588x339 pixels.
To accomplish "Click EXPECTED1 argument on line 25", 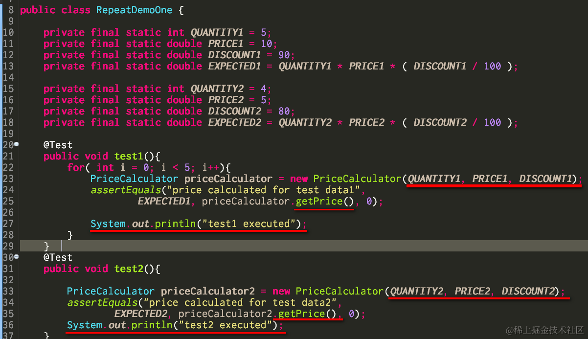I will point(163,201).
